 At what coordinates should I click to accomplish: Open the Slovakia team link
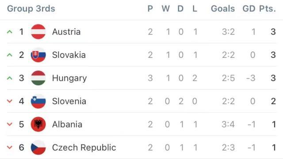[69, 55]
